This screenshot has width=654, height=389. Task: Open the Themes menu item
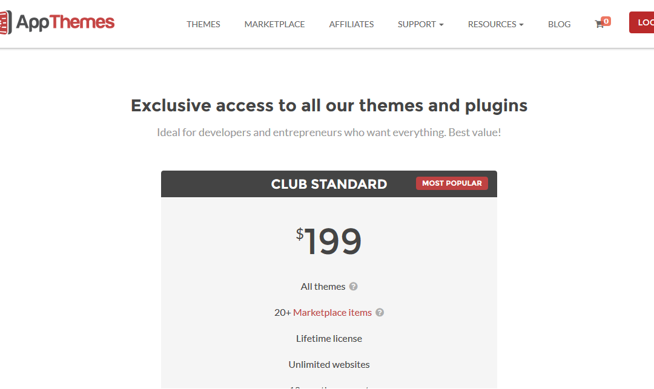point(203,24)
